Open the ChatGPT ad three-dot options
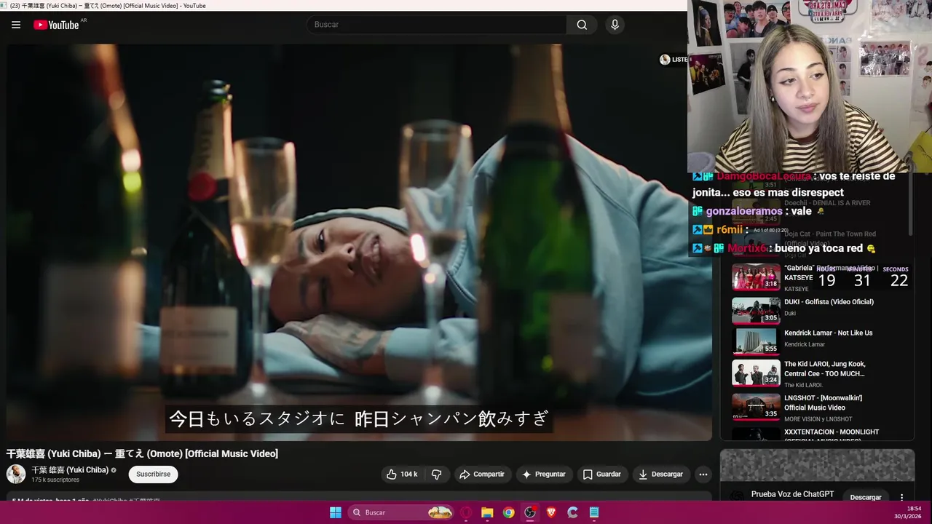Image resolution: width=932 pixels, height=524 pixels. click(901, 497)
